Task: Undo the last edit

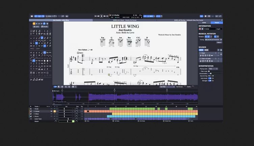Action: 59,16
